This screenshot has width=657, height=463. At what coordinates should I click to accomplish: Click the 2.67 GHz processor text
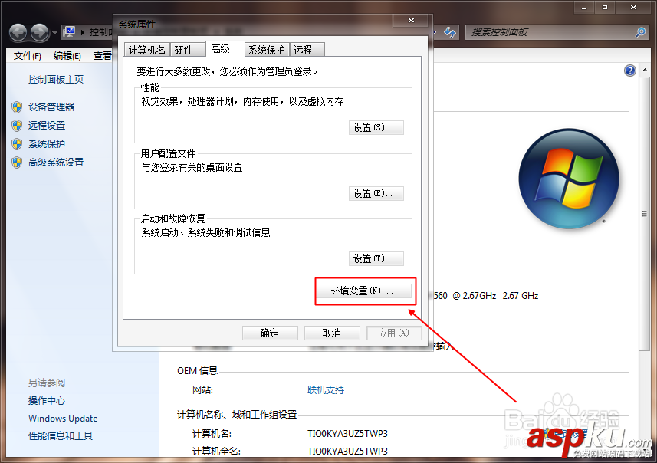(x=521, y=296)
